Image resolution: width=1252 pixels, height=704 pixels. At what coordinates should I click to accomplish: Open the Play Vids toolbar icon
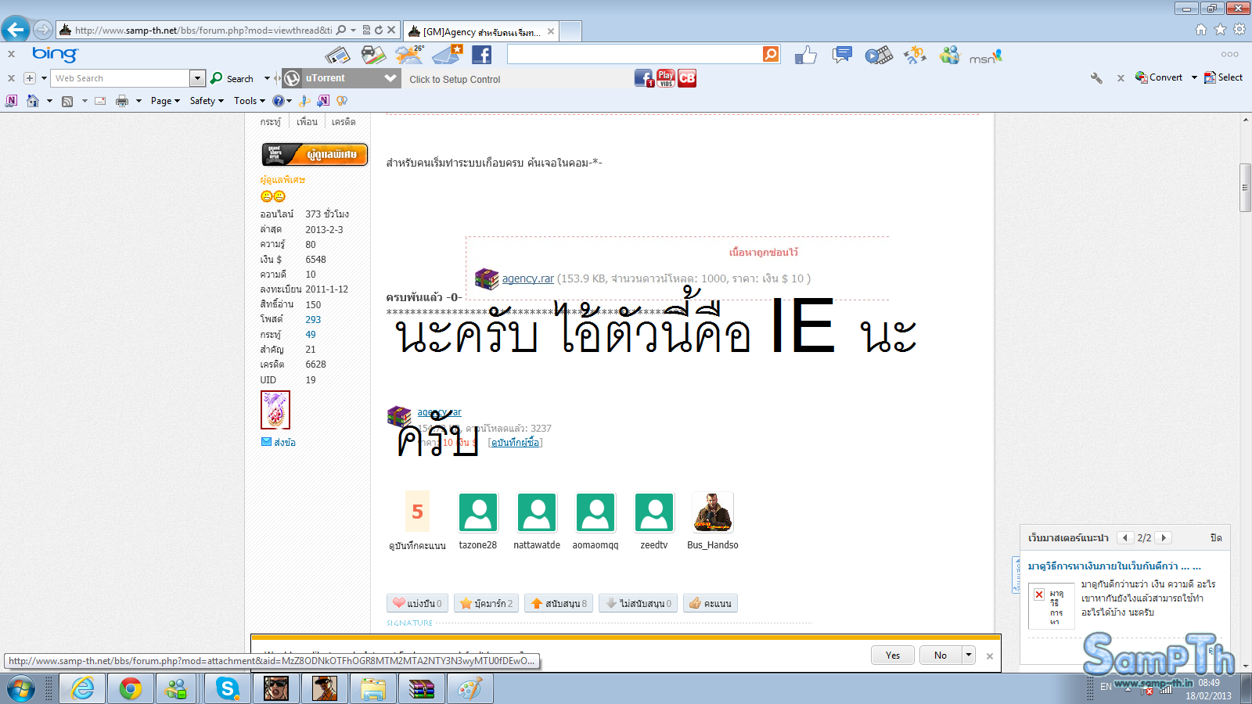click(x=666, y=78)
